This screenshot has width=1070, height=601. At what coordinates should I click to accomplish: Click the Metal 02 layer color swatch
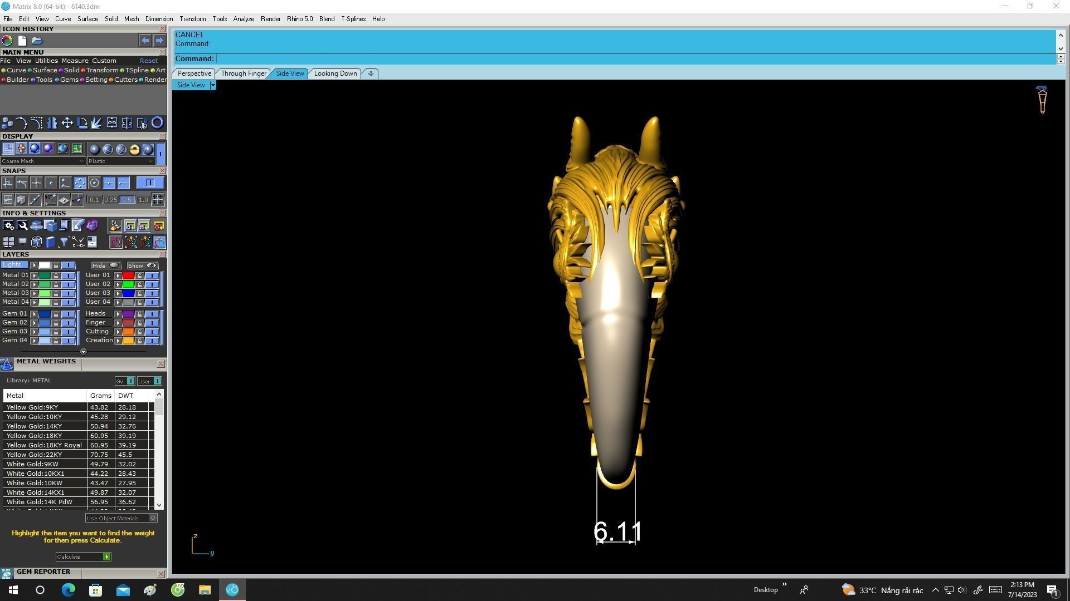[x=45, y=284]
